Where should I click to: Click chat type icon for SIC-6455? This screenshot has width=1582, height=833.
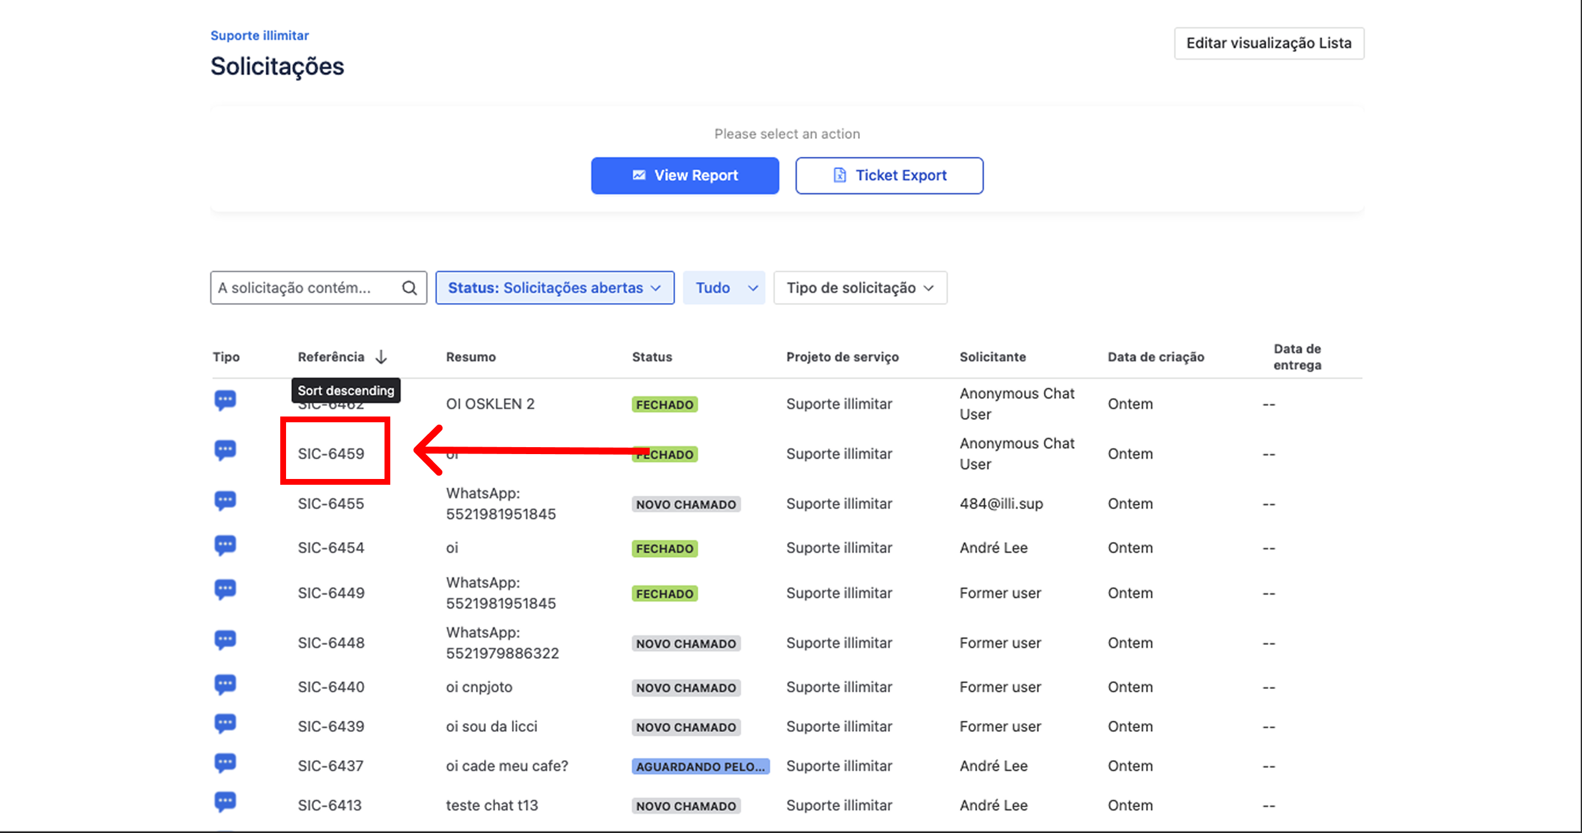[x=225, y=501]
